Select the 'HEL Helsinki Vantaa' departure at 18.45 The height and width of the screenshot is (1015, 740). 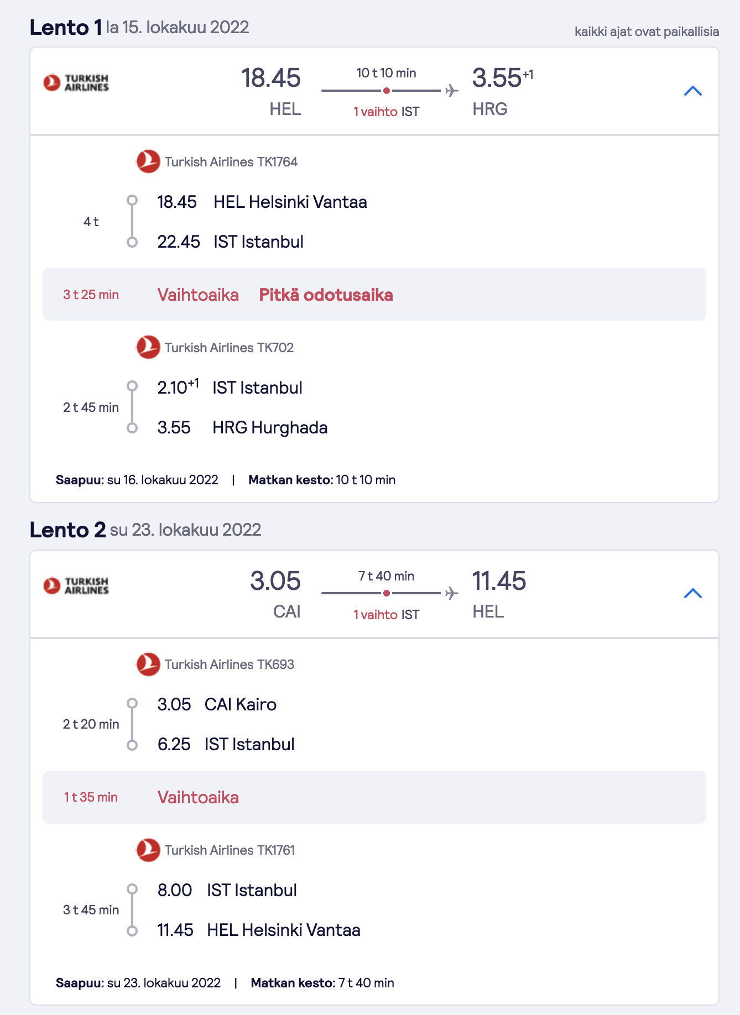[262, 202]
